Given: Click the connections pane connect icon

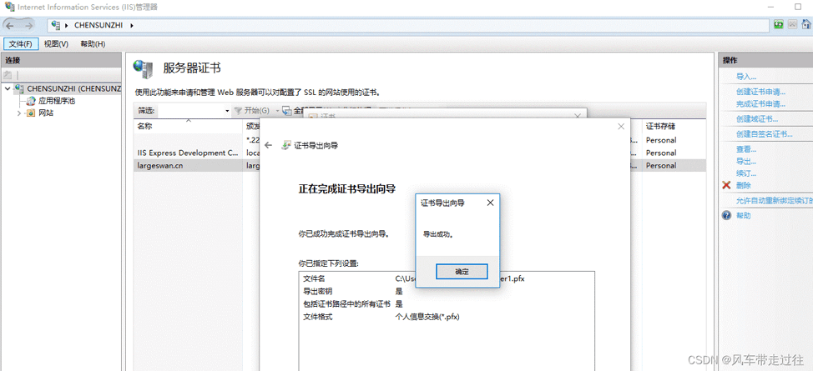Looking at the screenshot, I should [8, 75].
